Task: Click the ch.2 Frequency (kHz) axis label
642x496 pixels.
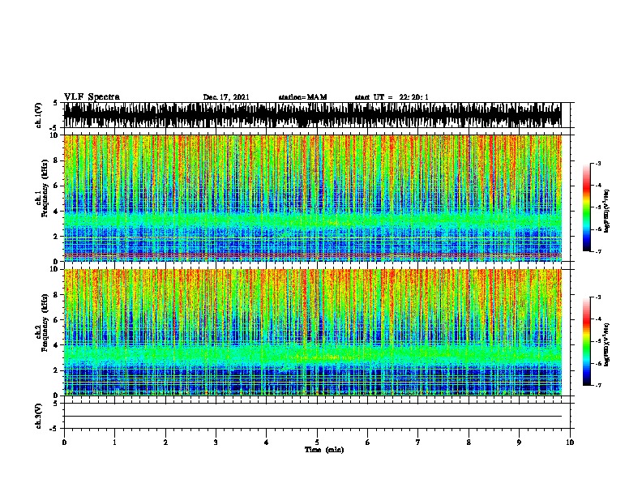Action: click(x=45, y=323)
